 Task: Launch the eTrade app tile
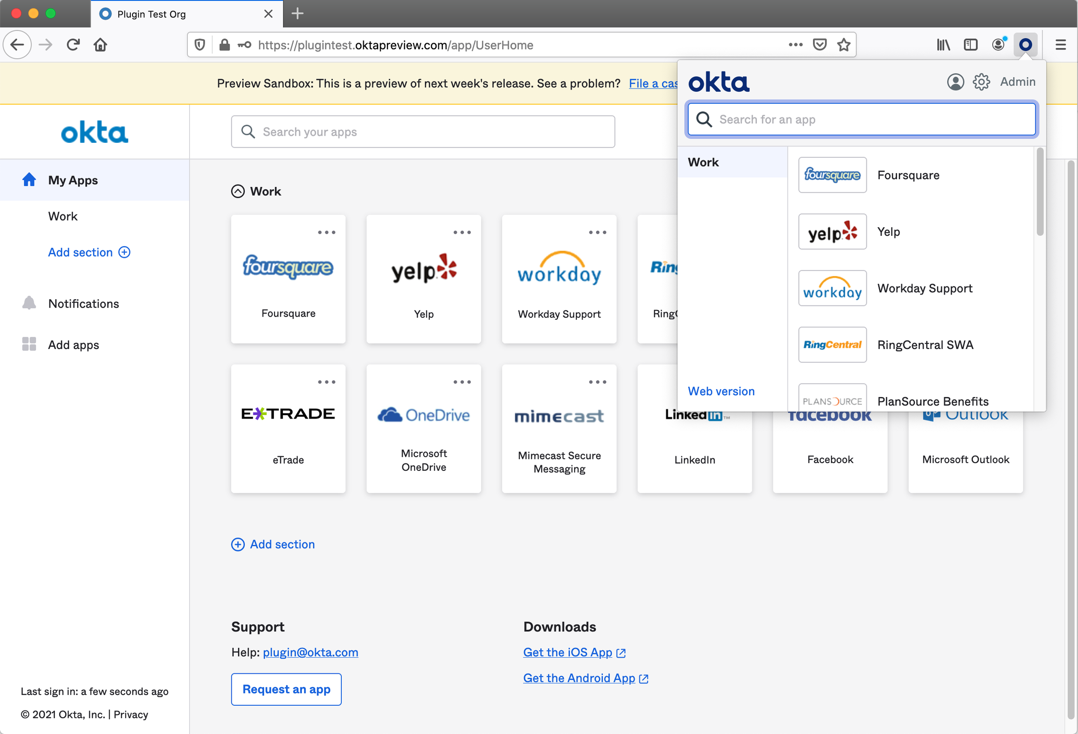[288, 429]
